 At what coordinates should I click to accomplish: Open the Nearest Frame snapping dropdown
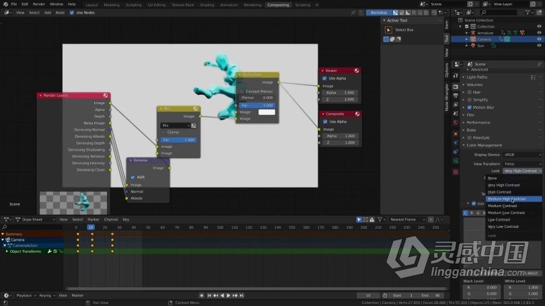pos(406,219)
